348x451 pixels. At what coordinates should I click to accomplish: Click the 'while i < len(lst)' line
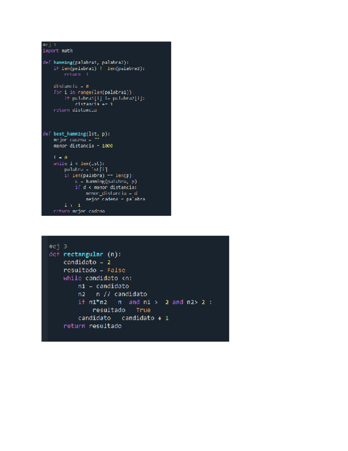(79, 164)
